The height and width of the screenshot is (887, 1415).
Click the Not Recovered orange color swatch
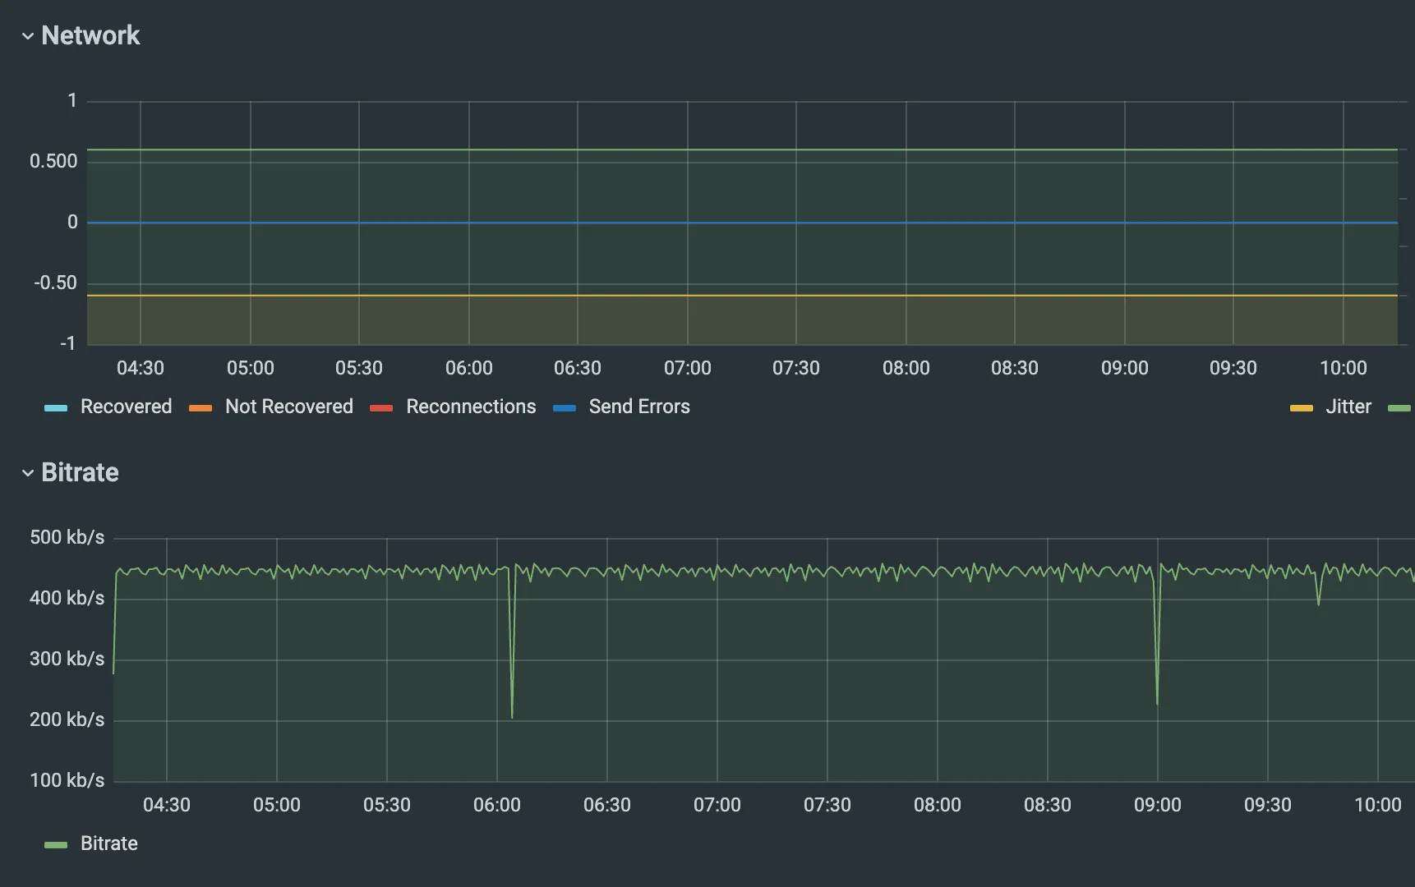[200, 408]
